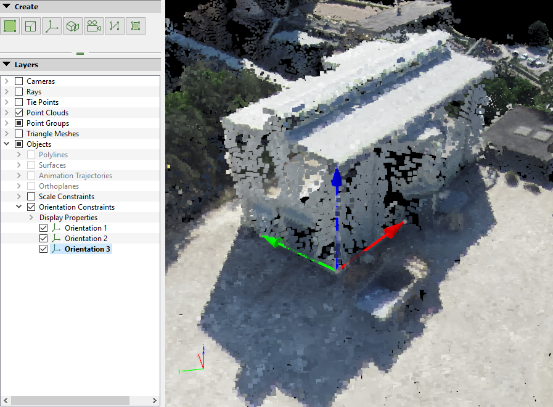Select the Orientation 3 tree item
The height and width of the screenshot is (407, 553).
(x=88, y=249)
